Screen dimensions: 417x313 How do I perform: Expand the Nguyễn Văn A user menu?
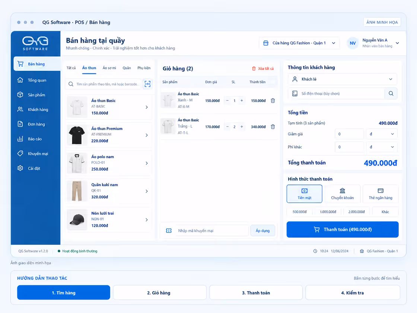click(373, 43)
